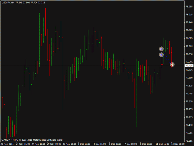Click the 7 Dec 08:00 time label
This screenshot has width=194, height=146.
click(131, 144)
